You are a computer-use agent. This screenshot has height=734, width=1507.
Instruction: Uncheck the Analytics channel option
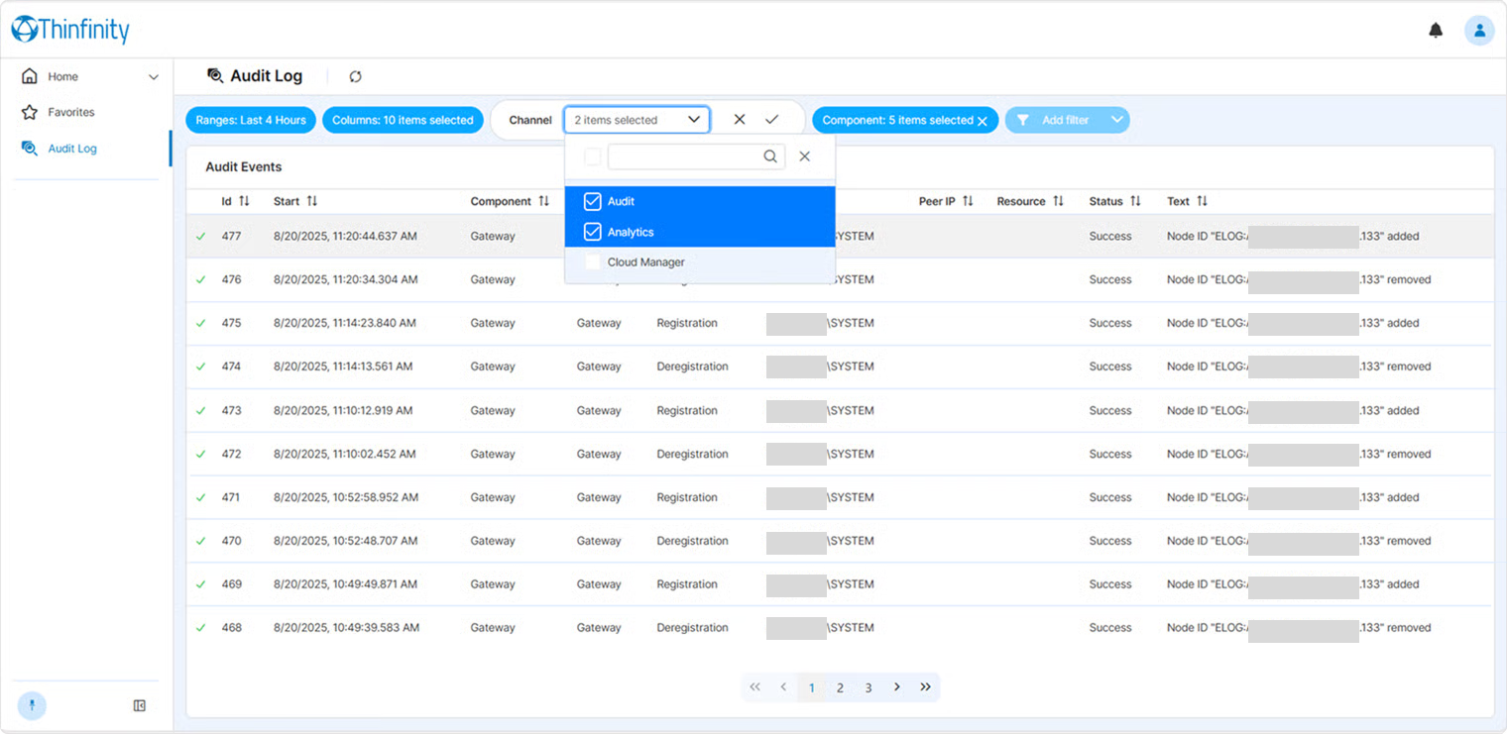pos(593,232)
